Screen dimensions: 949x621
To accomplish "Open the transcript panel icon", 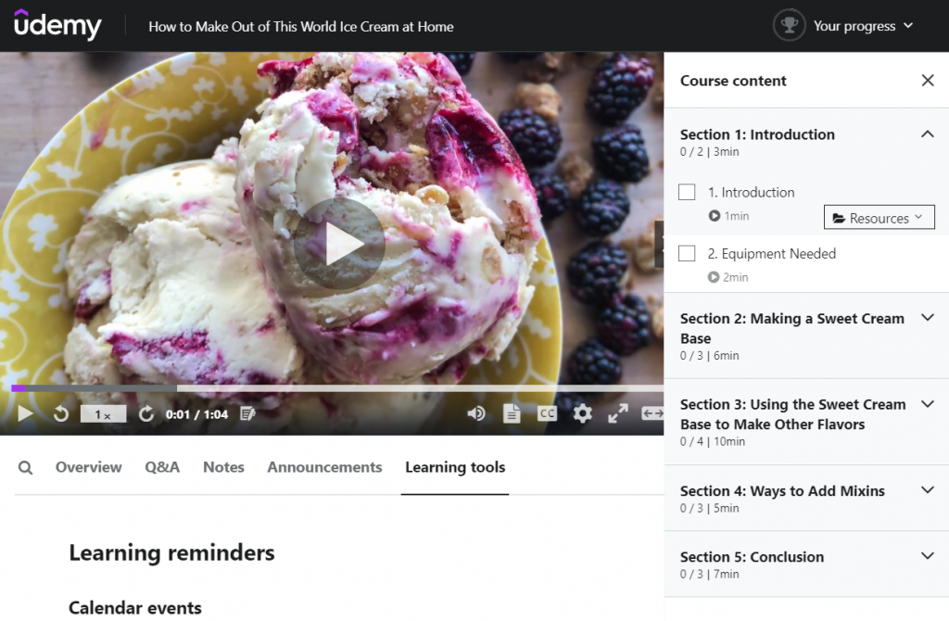I will point(512,413).
